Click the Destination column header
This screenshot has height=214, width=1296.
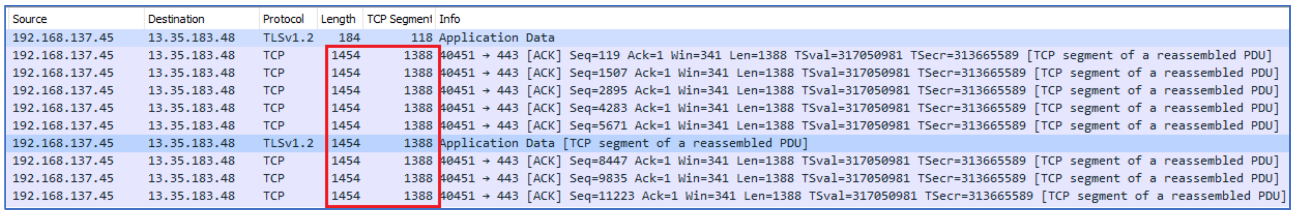(176, 19)
